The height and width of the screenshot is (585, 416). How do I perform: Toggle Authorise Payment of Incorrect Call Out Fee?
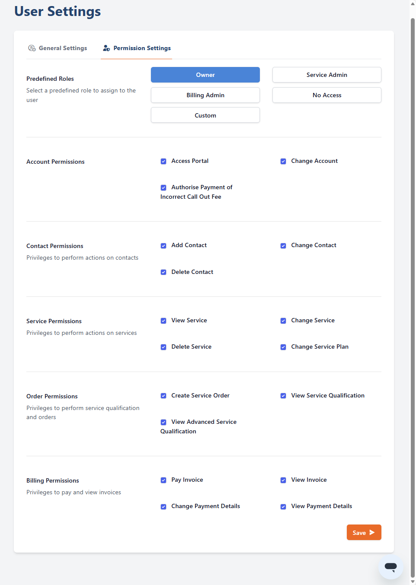[x=163, y=188]
